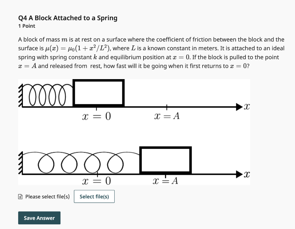
Task: Click the 1 Point label under the title
Action: [27, 26]
